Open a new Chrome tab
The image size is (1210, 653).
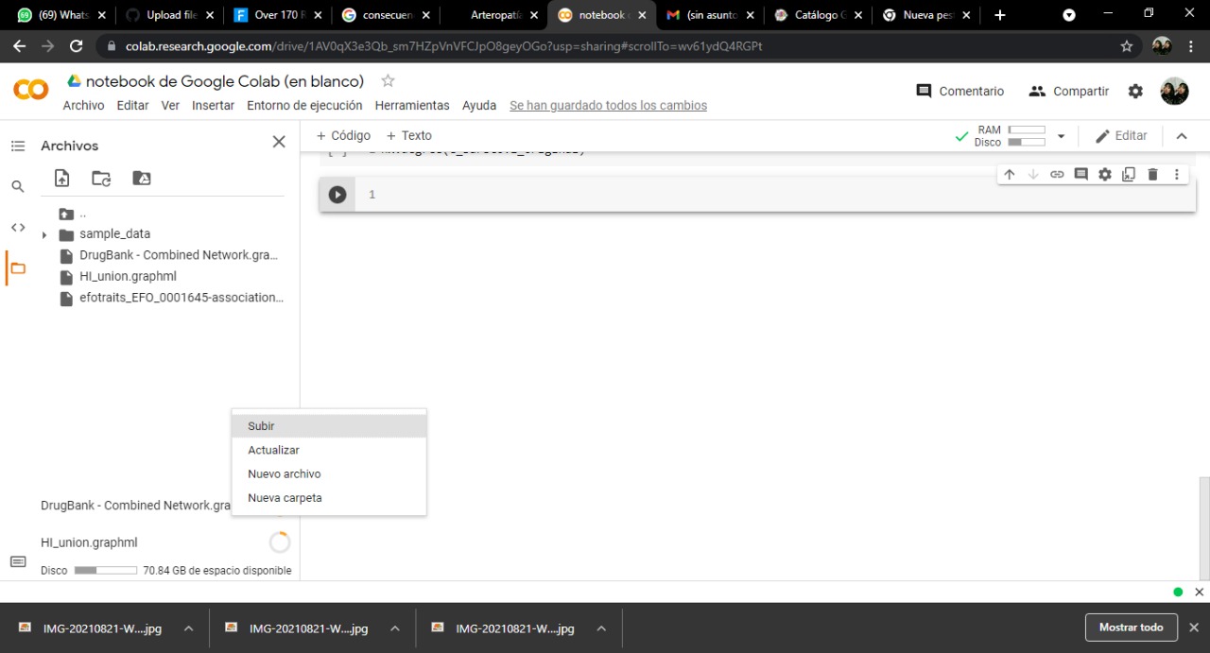tap(1000, 15)
